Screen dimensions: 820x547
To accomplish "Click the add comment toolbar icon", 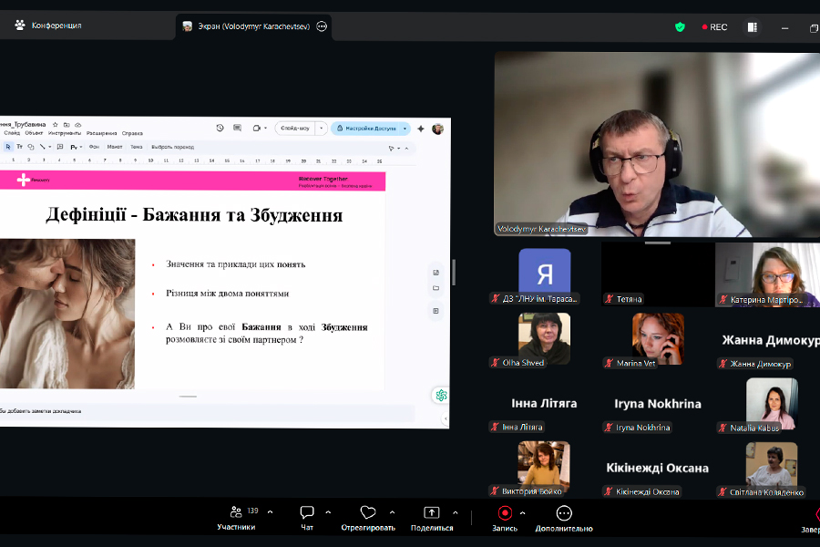I will point(60,147).
